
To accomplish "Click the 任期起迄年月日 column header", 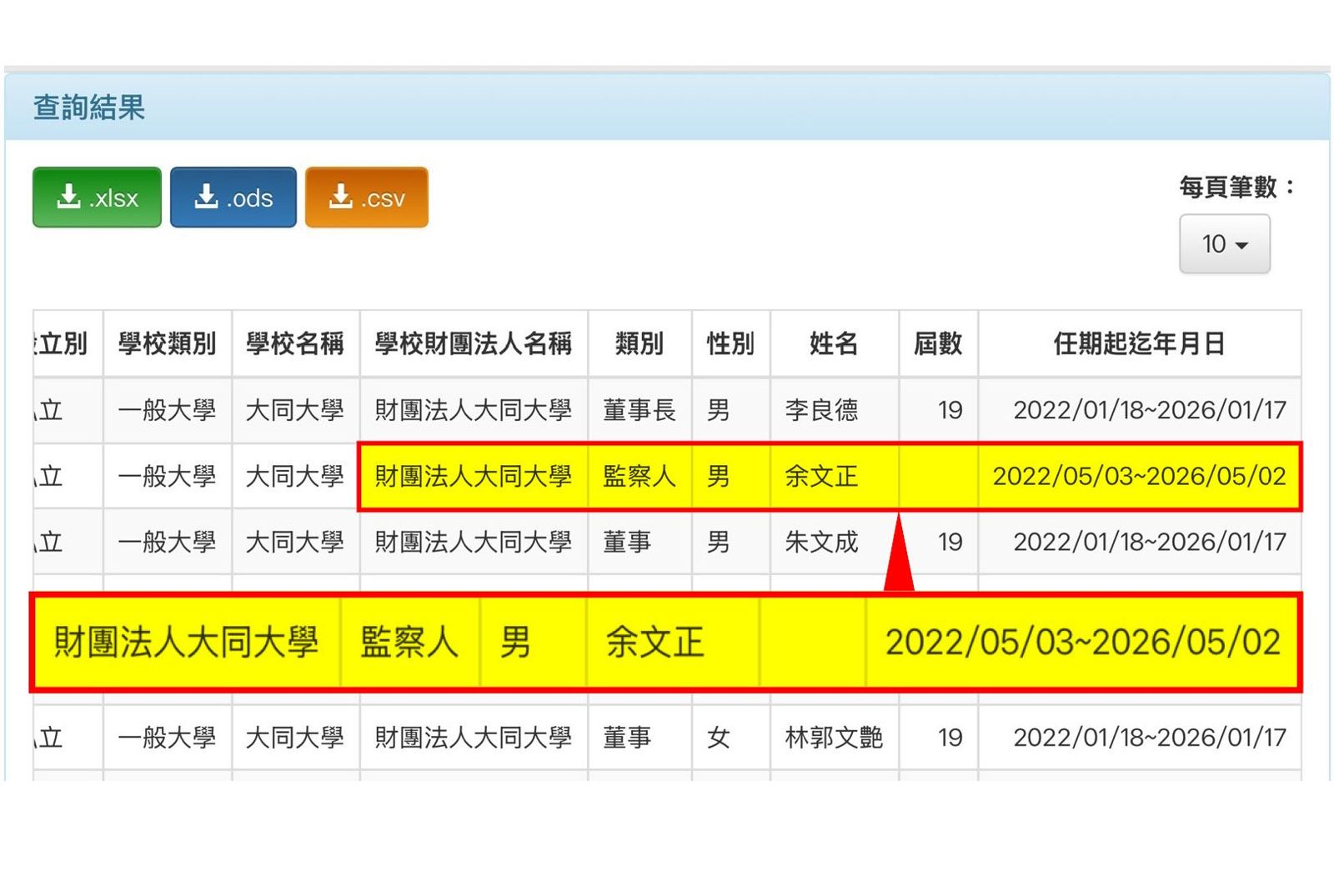I will point(1141,343).
